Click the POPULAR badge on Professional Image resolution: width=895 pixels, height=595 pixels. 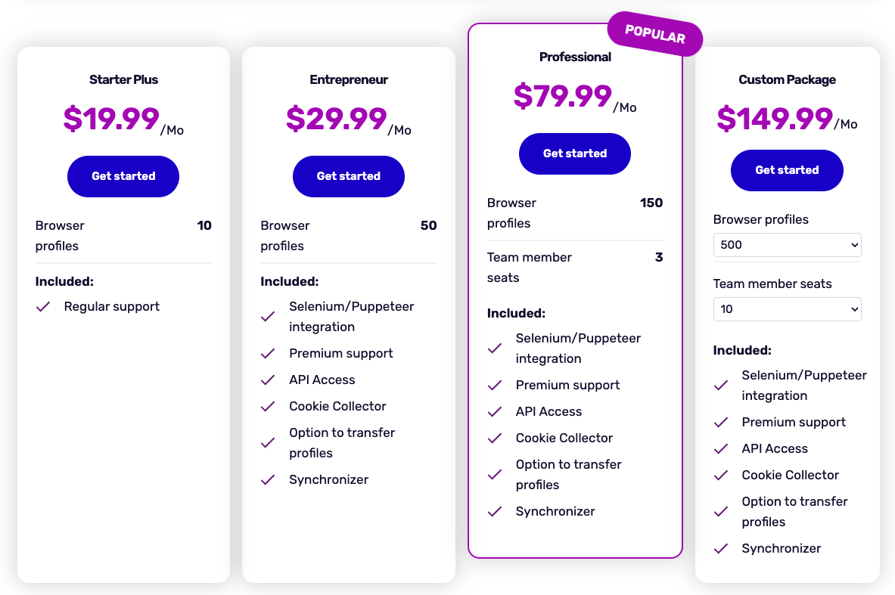coord(655,34)
